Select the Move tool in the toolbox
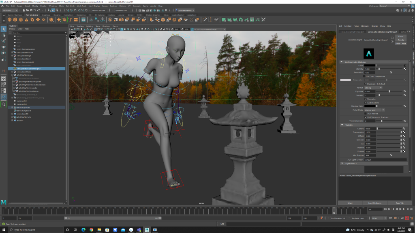415x233 pixels. click(4, 47)
